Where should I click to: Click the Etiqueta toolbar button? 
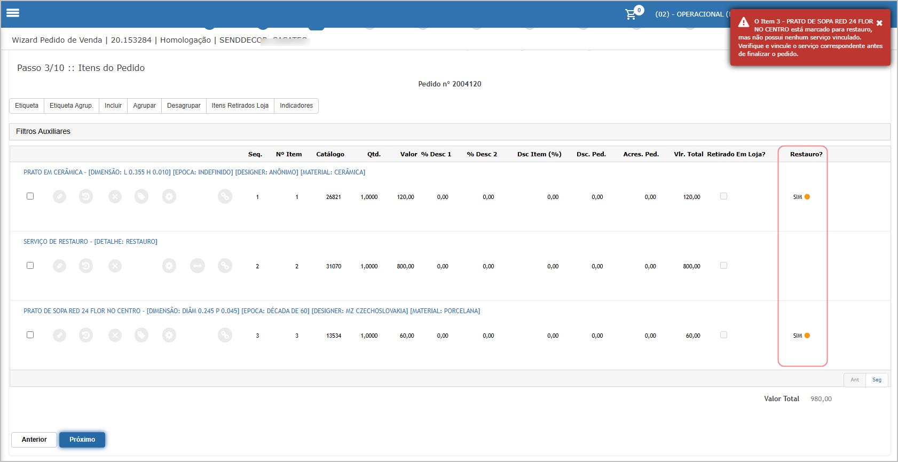[x=27, y=106]
